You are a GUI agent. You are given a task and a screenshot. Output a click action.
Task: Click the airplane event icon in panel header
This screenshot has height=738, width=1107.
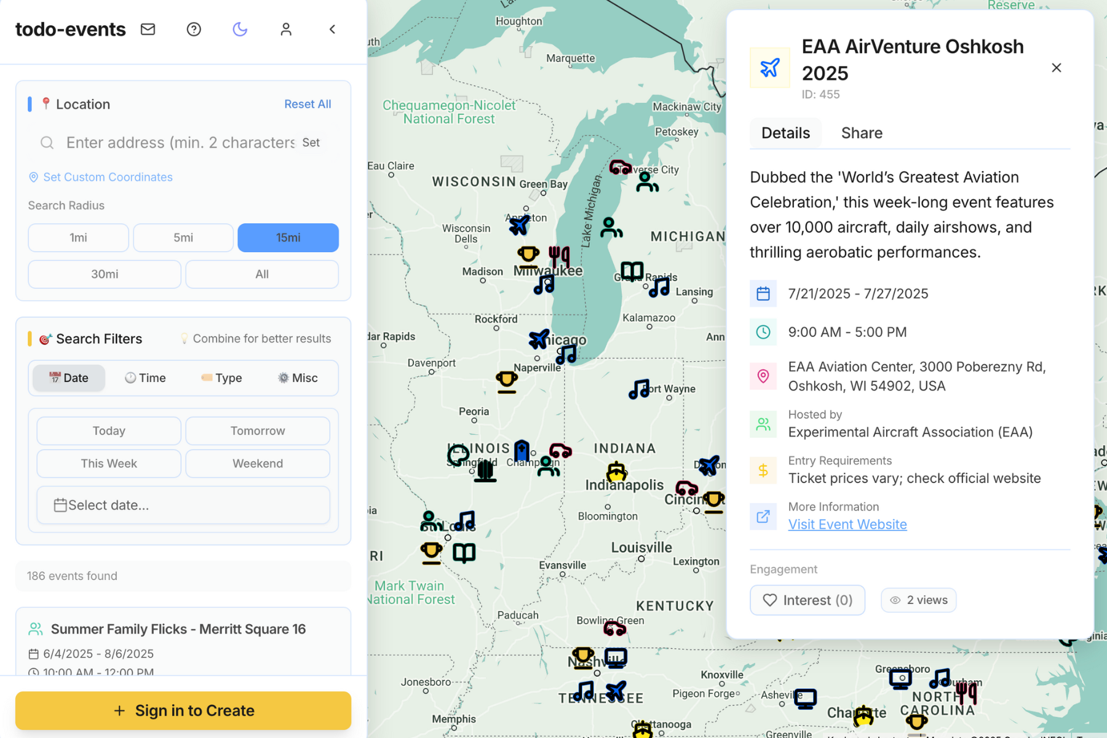point(769,68)
